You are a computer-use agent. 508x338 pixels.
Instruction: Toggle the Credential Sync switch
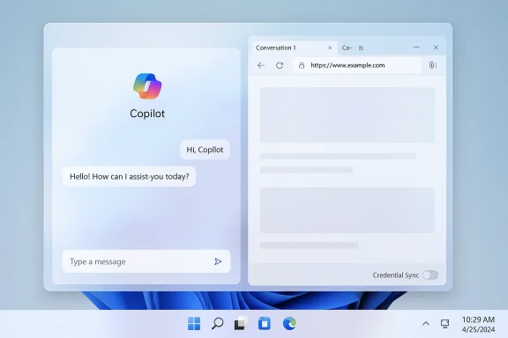tap(430, 275)
